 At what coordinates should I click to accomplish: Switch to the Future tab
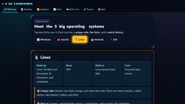click(x=88, y=9)
